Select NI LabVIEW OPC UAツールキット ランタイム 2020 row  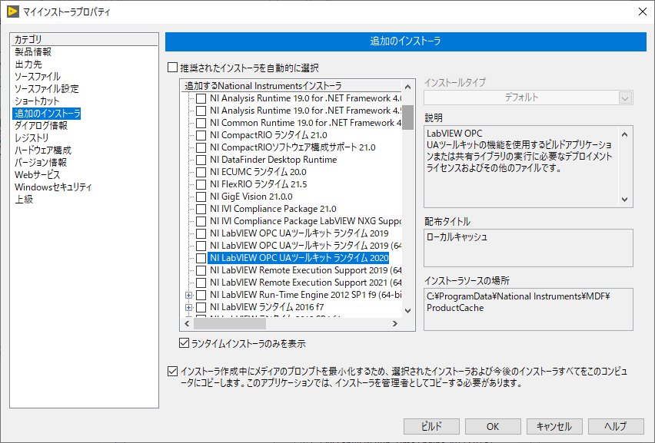pos(299,258)
